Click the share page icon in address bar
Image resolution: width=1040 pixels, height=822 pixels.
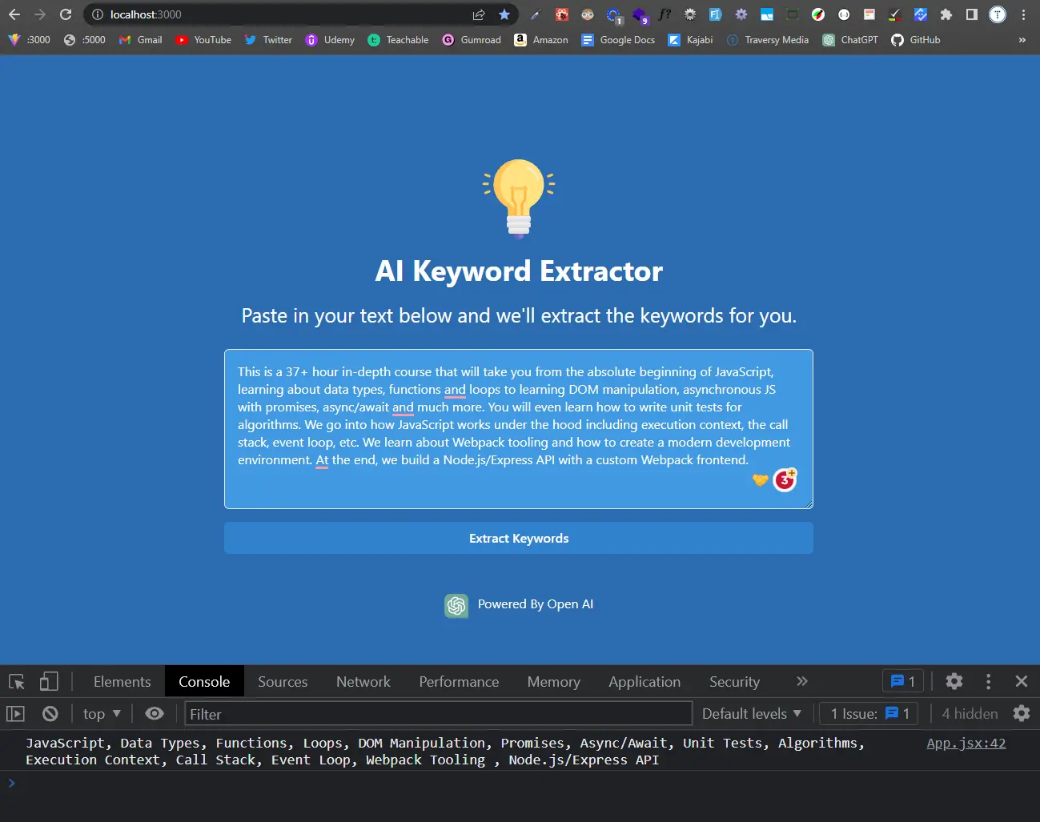479,14
